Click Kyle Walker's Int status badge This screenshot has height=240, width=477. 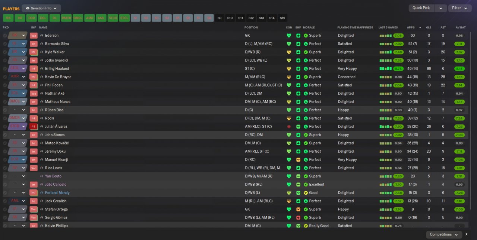coord(34,52)
